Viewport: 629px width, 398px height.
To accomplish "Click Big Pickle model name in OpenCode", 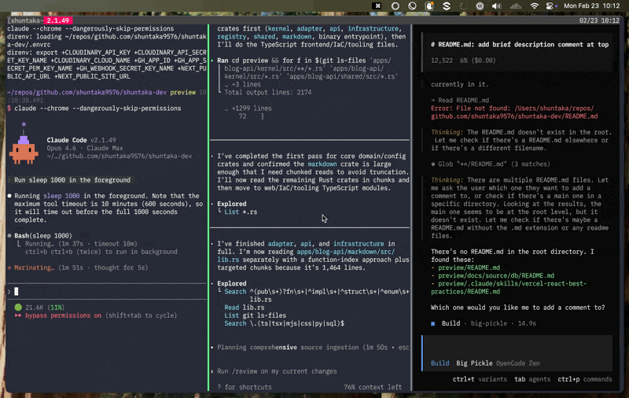I will click(x=474, y=363).
